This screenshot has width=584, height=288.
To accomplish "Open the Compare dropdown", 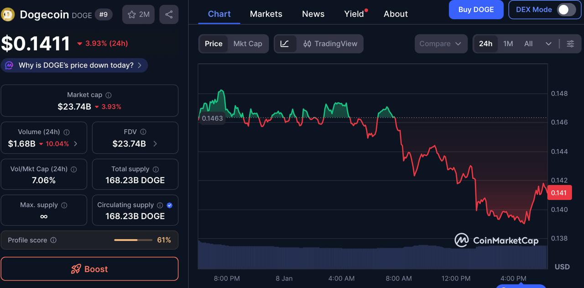I will [x=440, y=44].
